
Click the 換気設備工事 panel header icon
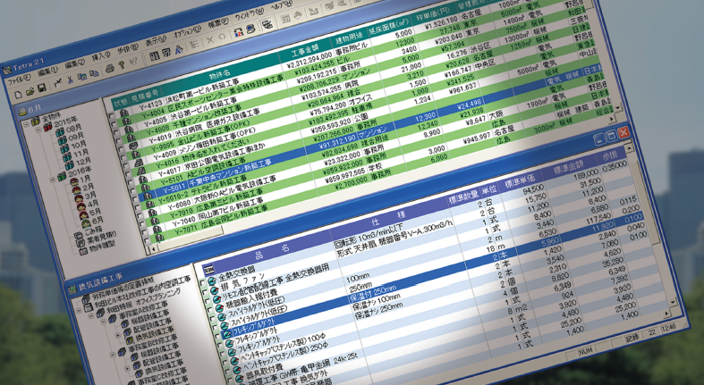tap(72, 289)
